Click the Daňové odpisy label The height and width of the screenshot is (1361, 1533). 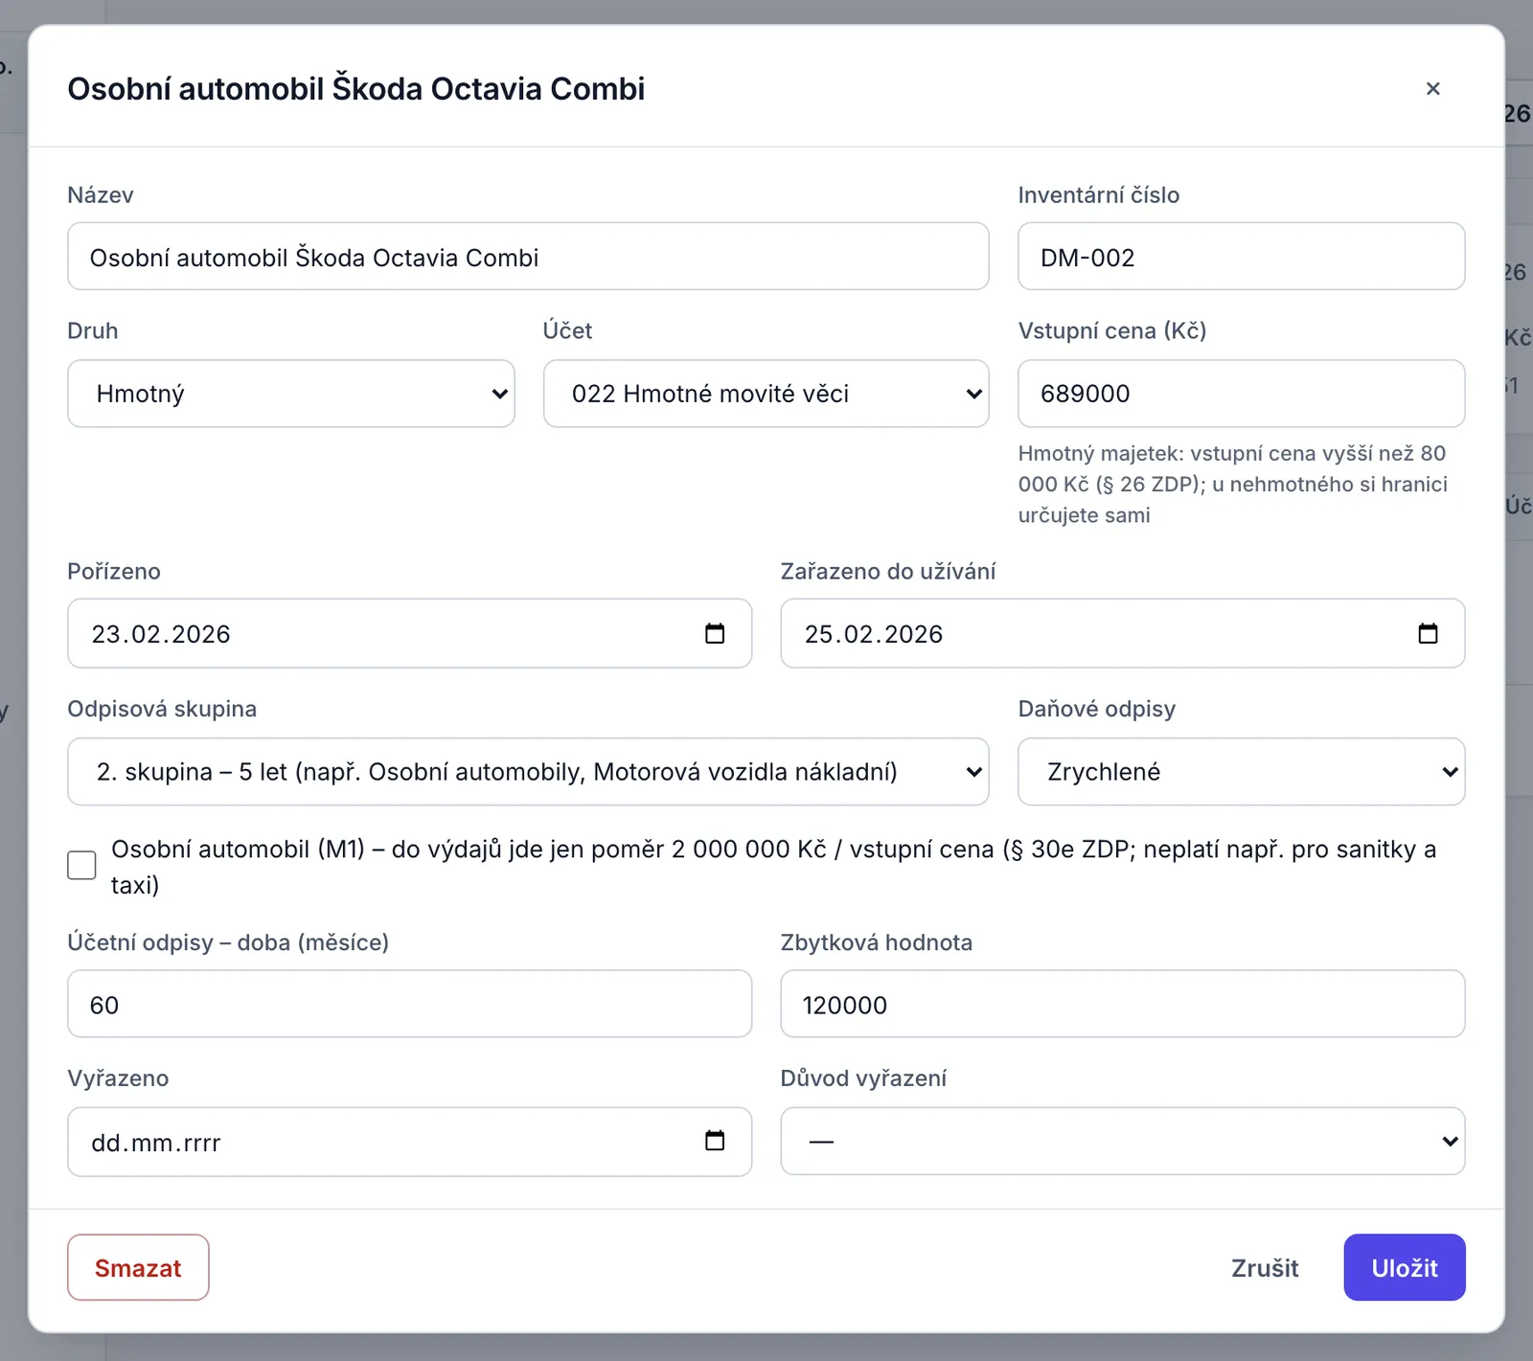[x=1096, y=709]
